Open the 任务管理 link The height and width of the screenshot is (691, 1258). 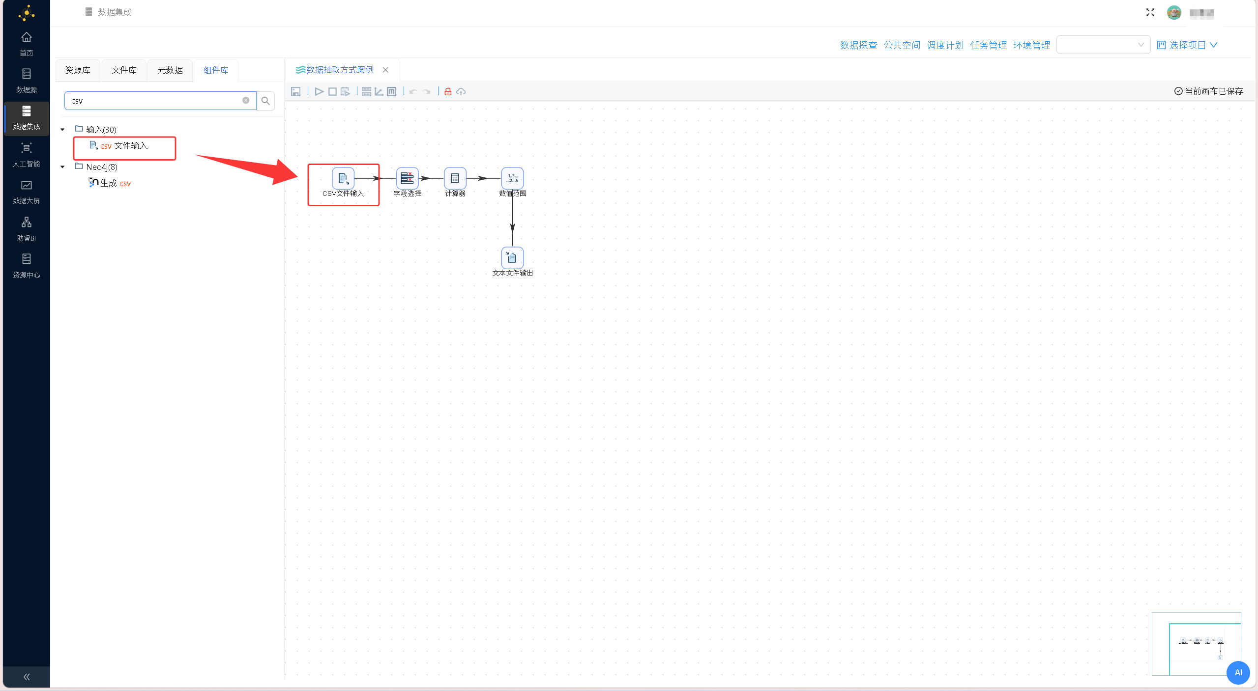pos(989,45)
